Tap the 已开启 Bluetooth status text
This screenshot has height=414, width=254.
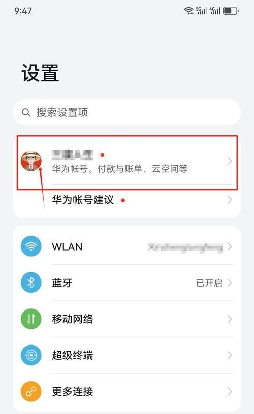pyautogui.click(x=209, y=283)
